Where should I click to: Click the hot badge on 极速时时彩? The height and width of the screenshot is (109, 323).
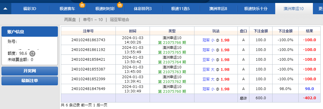[120, 5]
